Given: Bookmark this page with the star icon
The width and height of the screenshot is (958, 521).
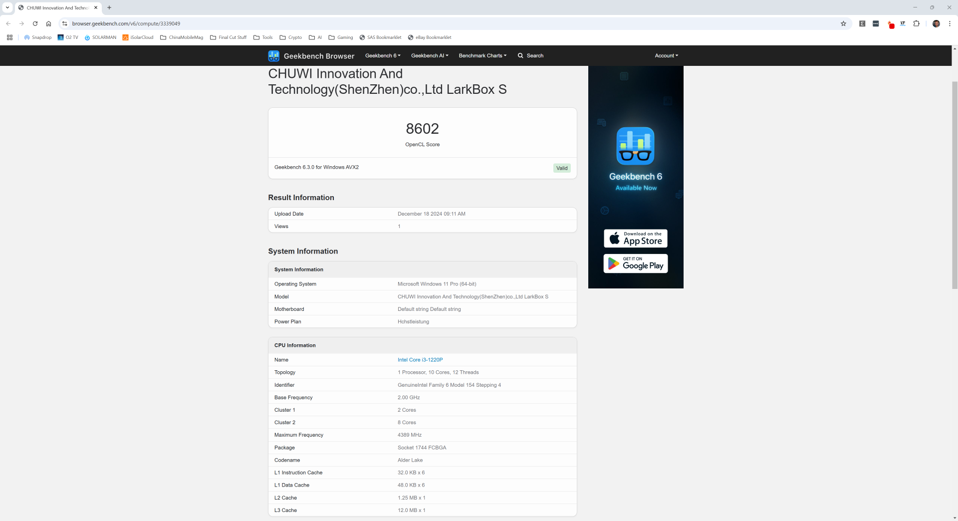Looking at the screenshot, I should pyautogui.click(x=843, y=23).
